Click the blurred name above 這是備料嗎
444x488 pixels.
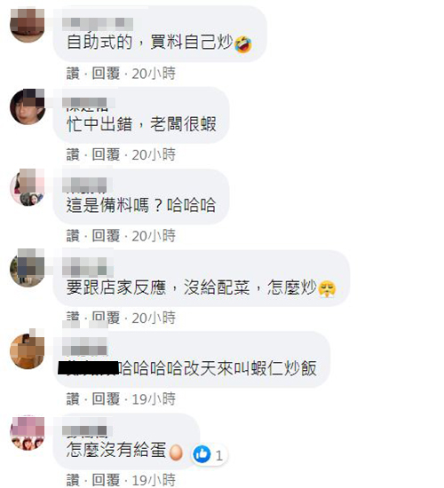[x=84, y=185]
